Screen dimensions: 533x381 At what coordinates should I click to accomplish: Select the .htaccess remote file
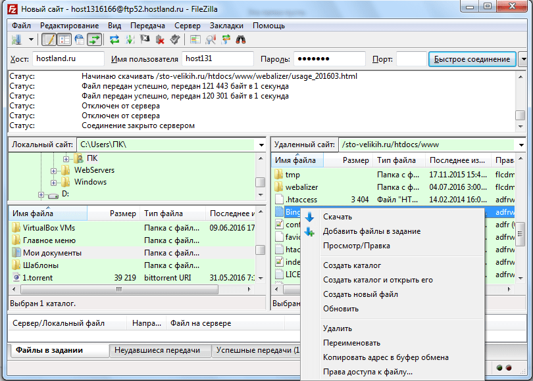pos(393,200)
